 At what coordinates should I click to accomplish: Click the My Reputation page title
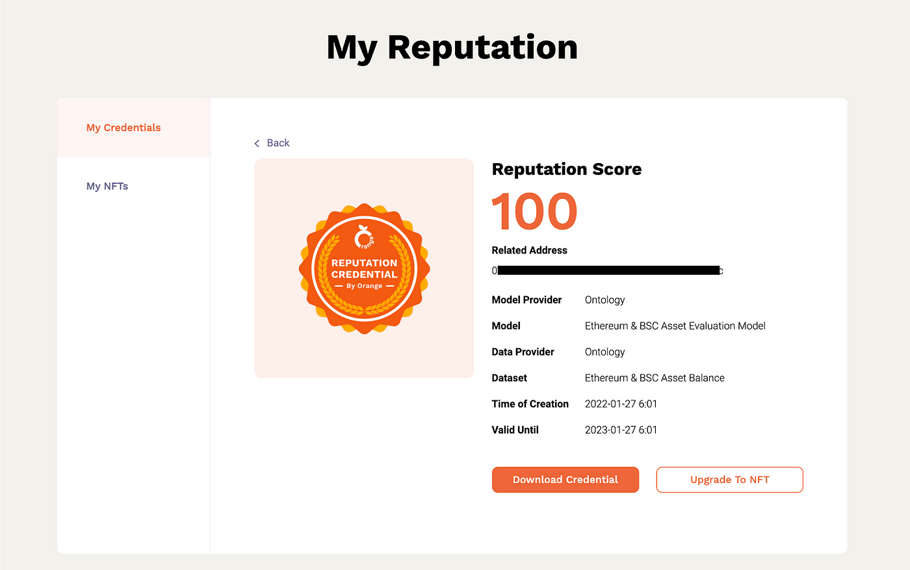point(452,48)
